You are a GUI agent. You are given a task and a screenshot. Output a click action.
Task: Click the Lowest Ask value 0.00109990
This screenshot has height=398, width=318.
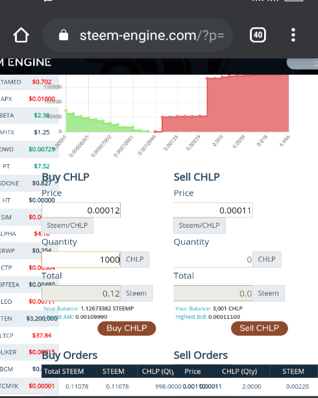(x=92, y=317)
